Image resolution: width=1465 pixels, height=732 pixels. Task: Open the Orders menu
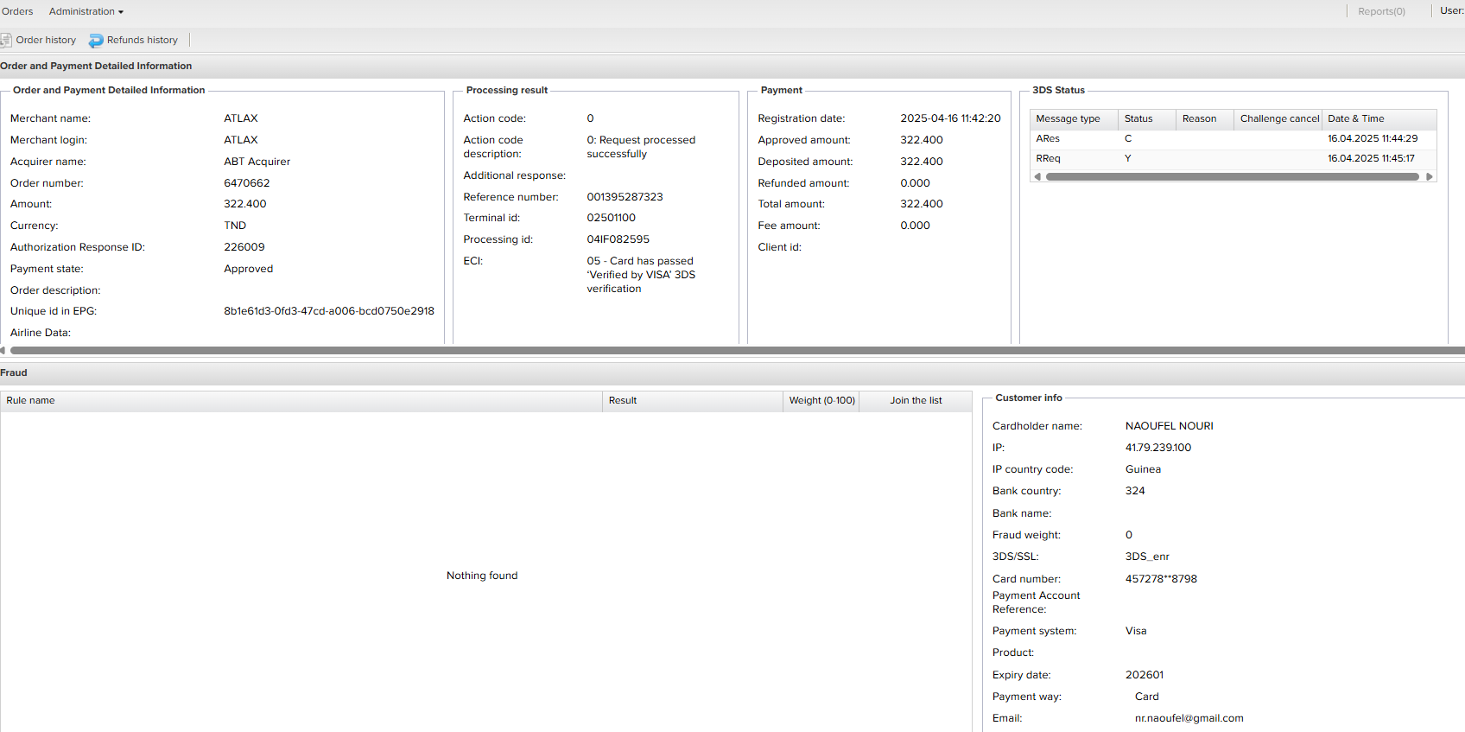pos(17,11)
